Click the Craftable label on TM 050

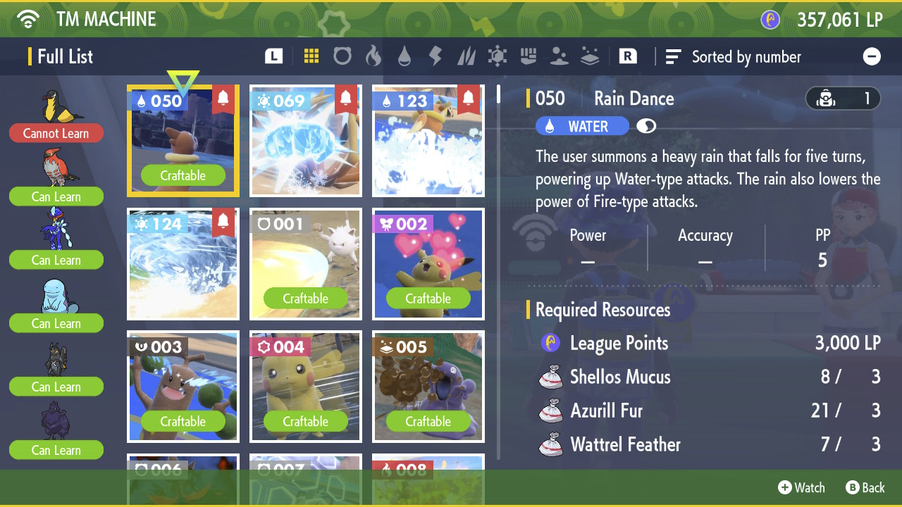tap(183, 175)
